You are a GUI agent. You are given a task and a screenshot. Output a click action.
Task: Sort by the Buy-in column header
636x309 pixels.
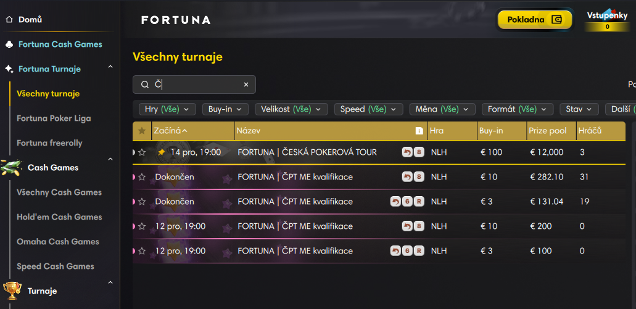click(502, 131)
